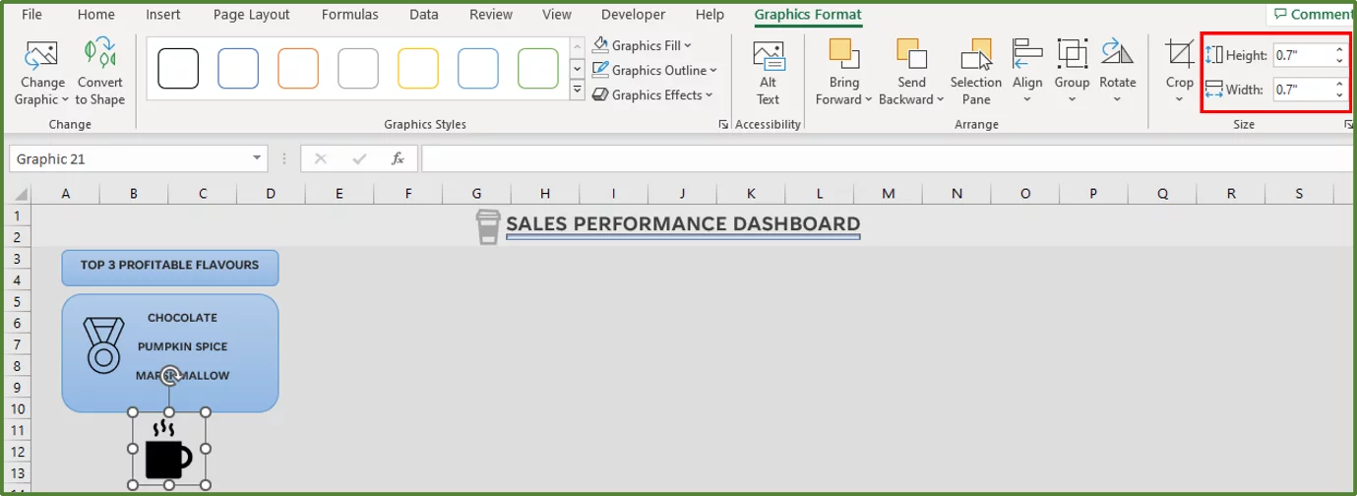Viewport: 1357px width, 496px height.
Task: Switch to the Review tab
Action: pos(491,14)
